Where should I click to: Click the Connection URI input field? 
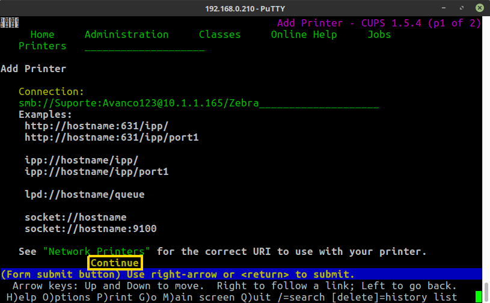point(198,103)
